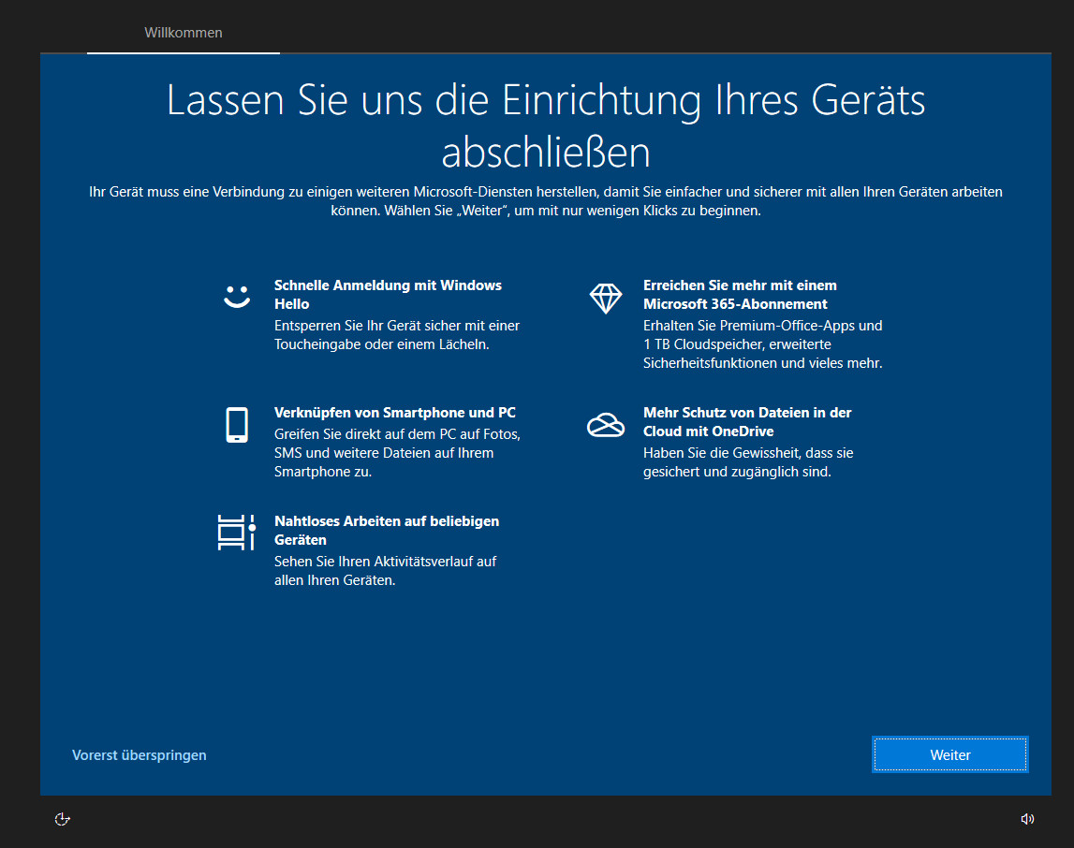Viewport: 1074px width, 848px height.
Task: Click the intro paragraph about Microsoft-Diensten
Action: click(x=546, y=201)
